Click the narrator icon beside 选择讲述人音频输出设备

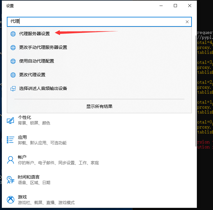click(13, 89)
